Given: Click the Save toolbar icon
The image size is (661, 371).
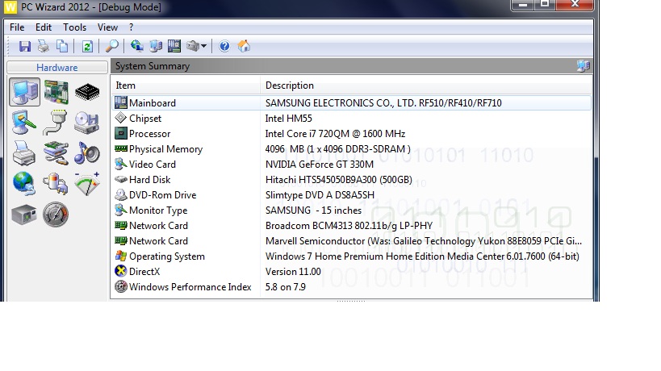Looking at the screenshot, I should [x=25, y=46].
